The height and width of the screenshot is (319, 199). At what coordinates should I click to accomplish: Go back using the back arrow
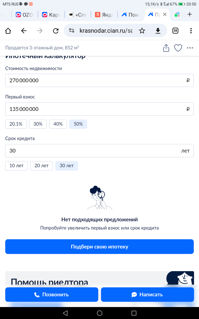[24, 31]
